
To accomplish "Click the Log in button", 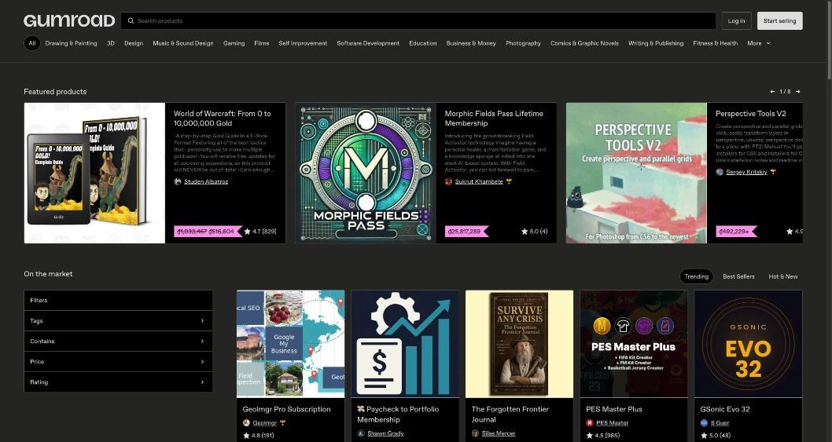I will click(736, 21).
